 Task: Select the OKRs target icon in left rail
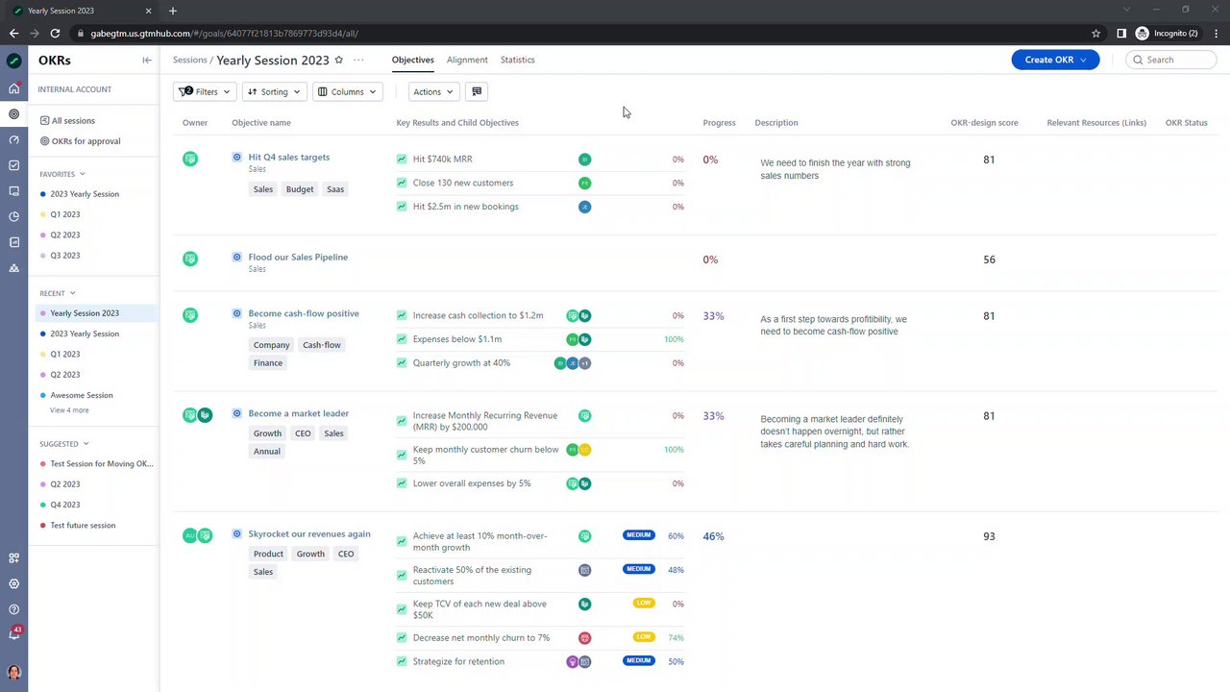[x=13, y=114]
